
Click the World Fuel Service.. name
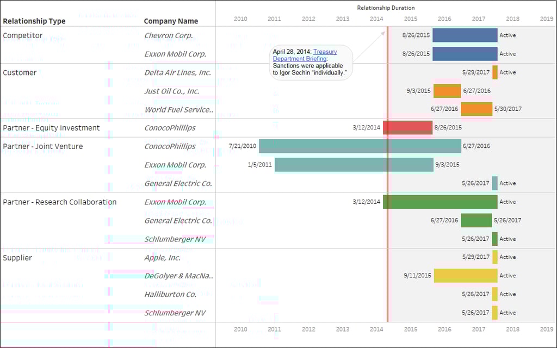pyautogui.click(x=178, y=109)
